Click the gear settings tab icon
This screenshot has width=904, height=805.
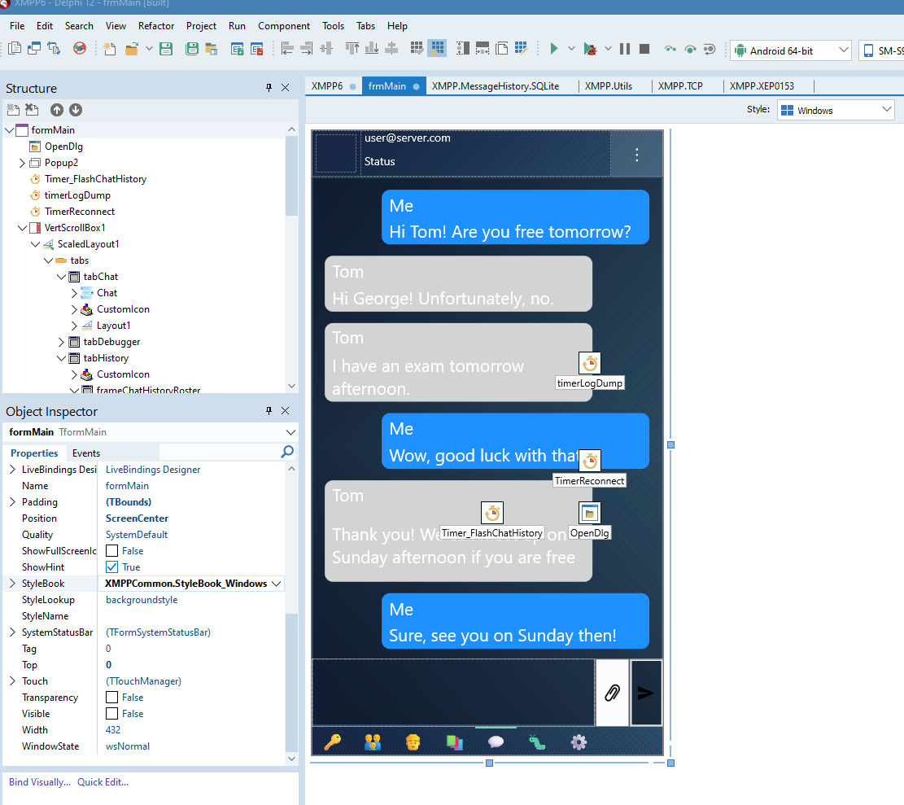tap(579, 742)
